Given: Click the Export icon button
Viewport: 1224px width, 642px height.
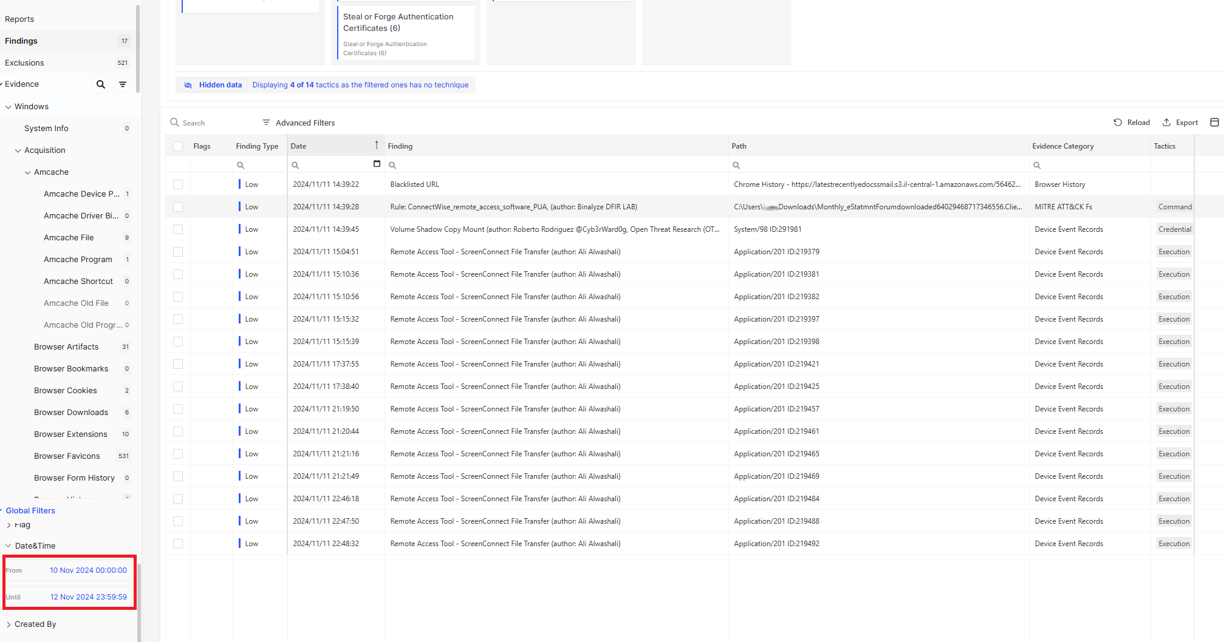Looking at the screenshot, I should tap(1166, 123).
